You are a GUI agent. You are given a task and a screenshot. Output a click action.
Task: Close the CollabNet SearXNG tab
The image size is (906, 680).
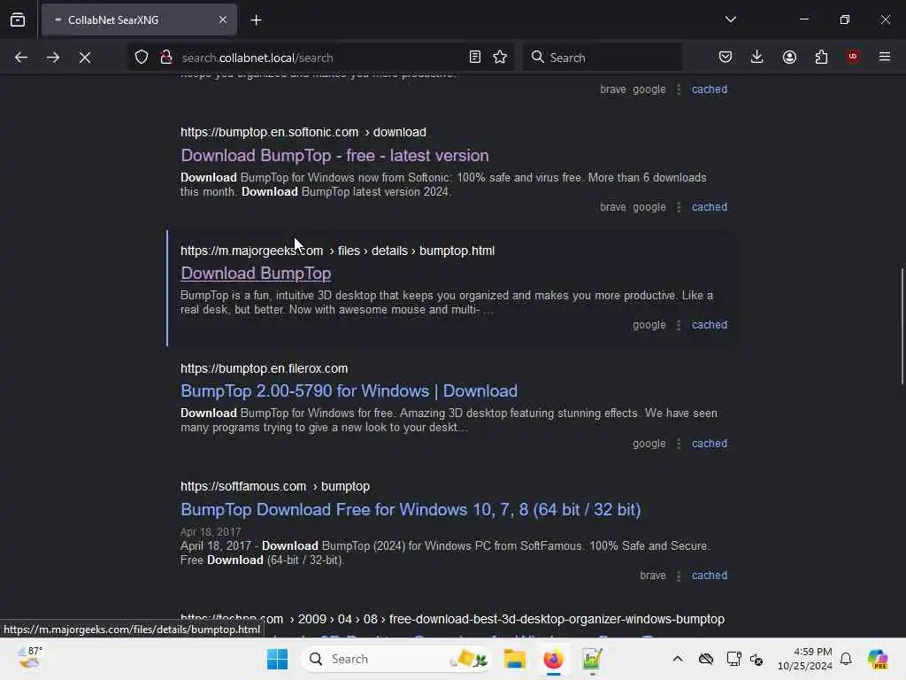tap(223, 20)
